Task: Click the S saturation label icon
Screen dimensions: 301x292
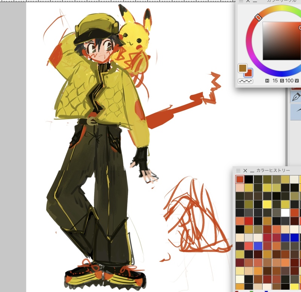Action: click(x=282, y=81)
